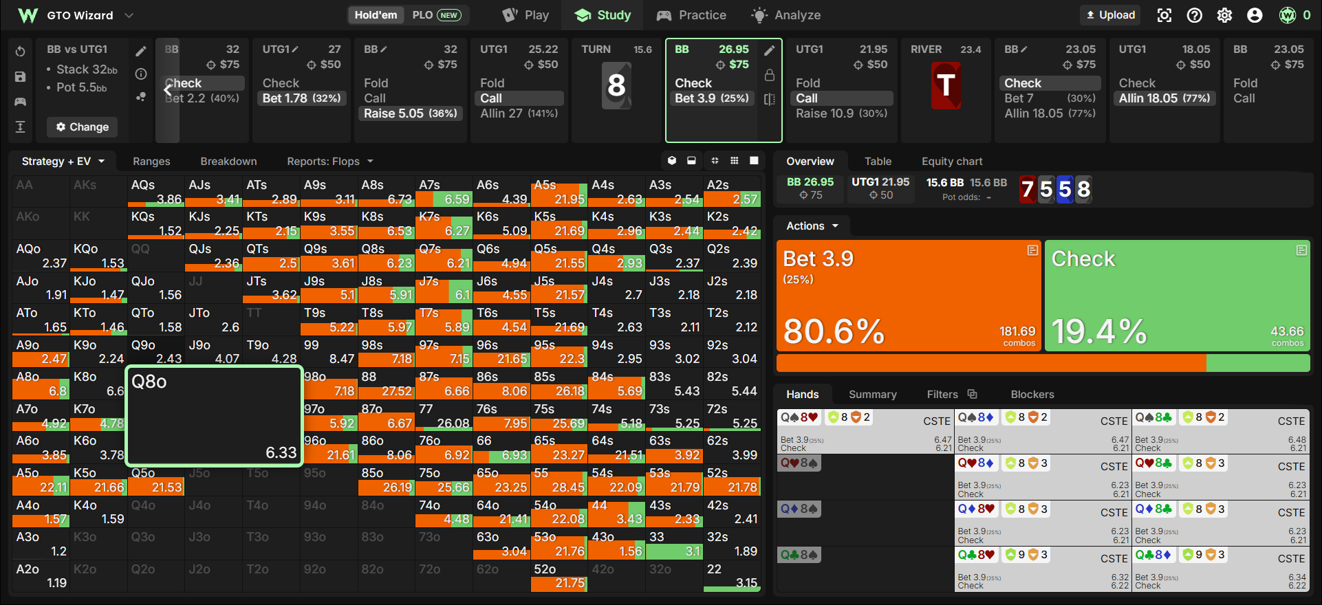This screenshot has width=1322, height=605.
Task: Open the Analyze tab
Action: pos(786,15)
